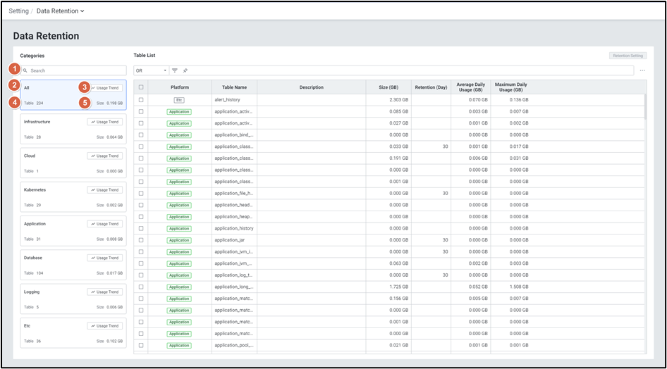Screen dimensions: 667x369
Task: Toggle the select-all checkbox in table header
Action: [141, 87]
